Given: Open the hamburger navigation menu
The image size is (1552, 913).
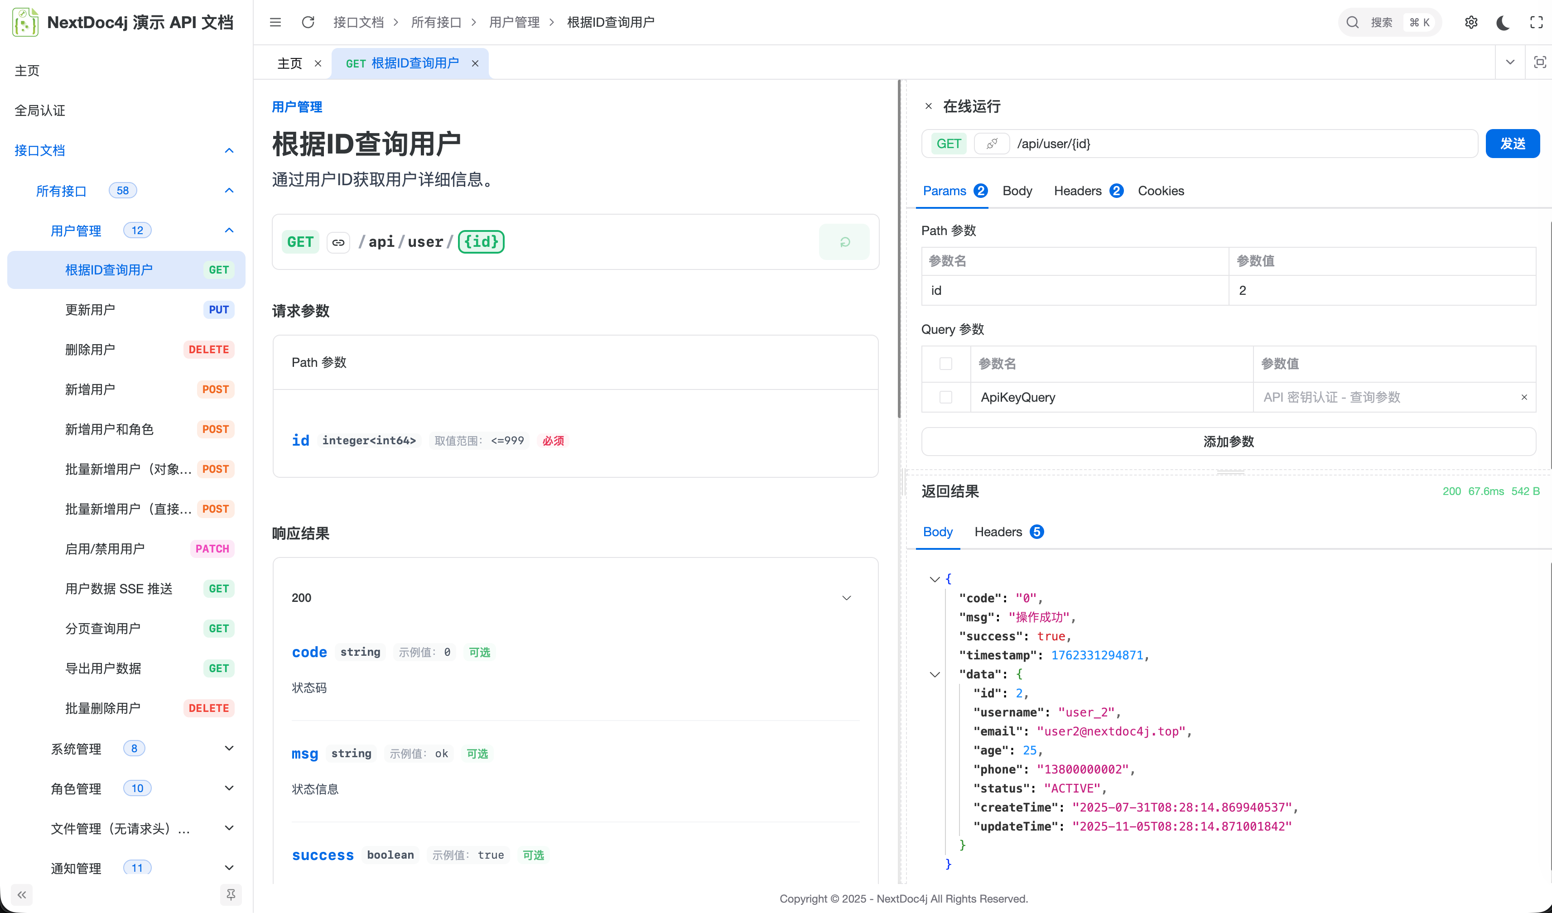Looking at the screenshot, I should tap(275, 22).
